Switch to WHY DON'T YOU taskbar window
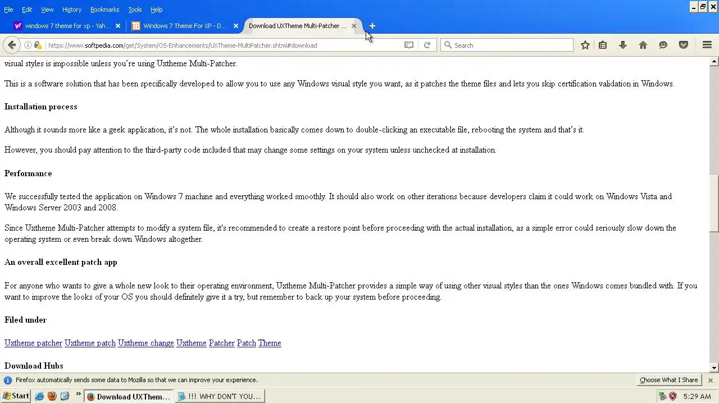The width and height of the screenshot is (719, 404). pyautogui.click(x=220, y=396)
